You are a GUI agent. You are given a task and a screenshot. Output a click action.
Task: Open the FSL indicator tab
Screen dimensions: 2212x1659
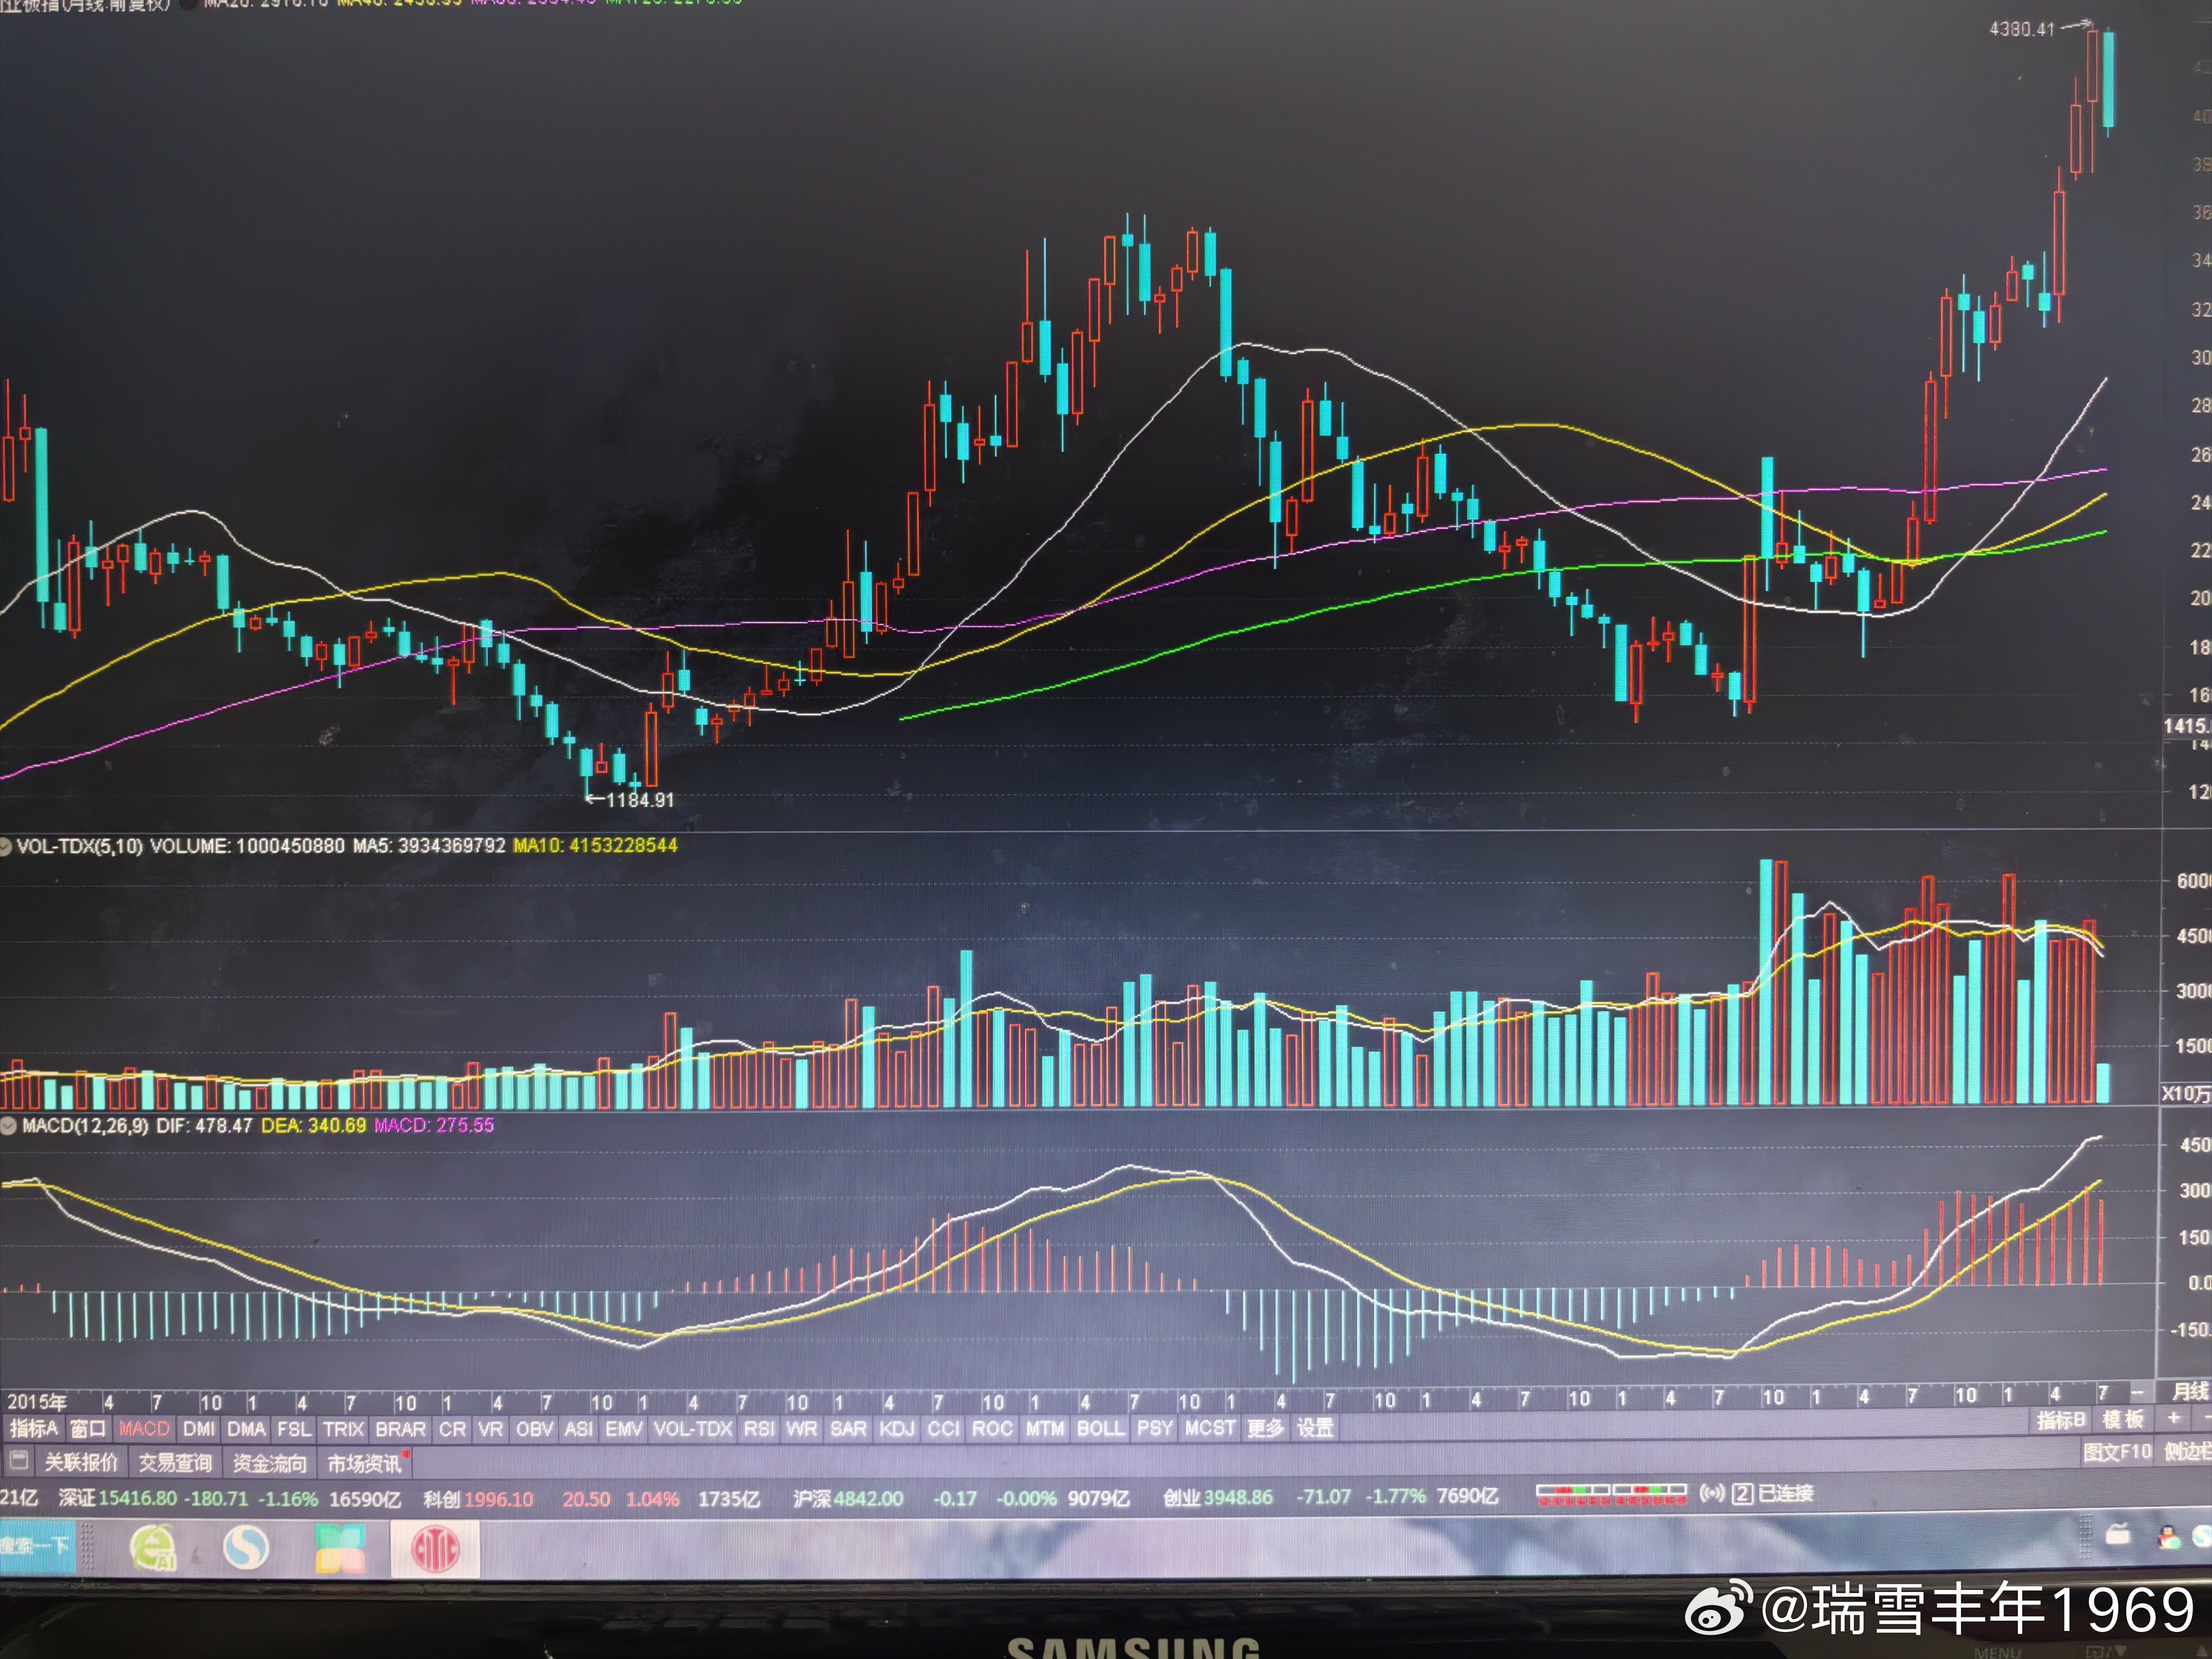coord(294,1429)
